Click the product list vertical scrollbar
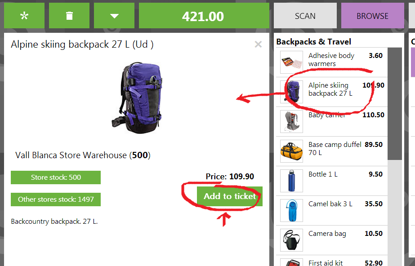Viewport: 415px width, 266px height. tap(394, 103)
